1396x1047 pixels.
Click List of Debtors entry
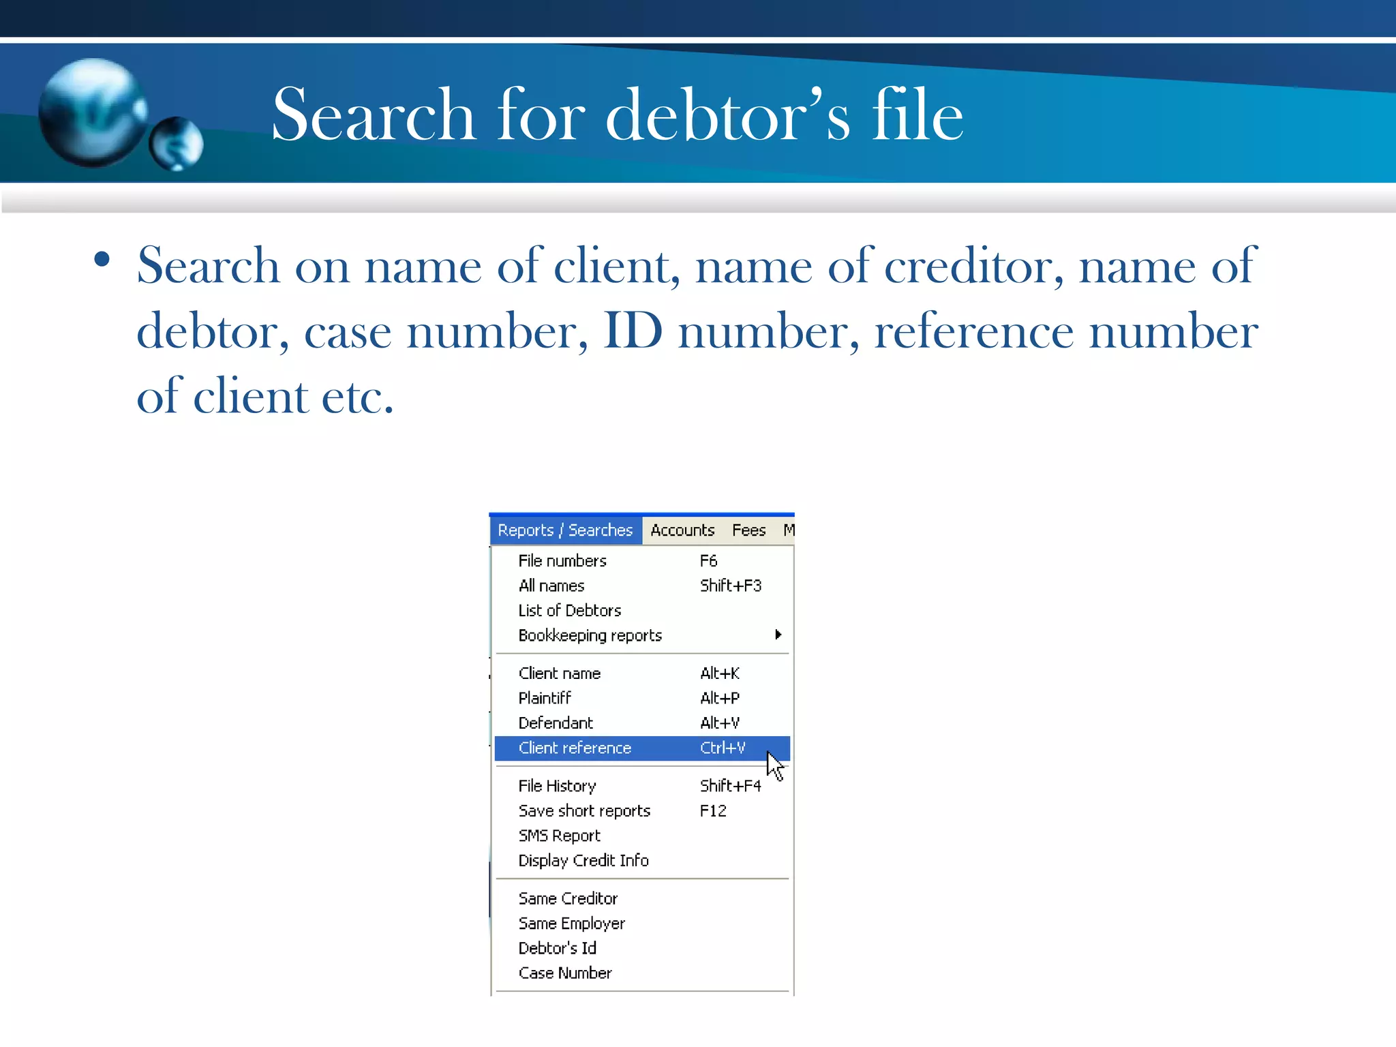click(570, 611)
